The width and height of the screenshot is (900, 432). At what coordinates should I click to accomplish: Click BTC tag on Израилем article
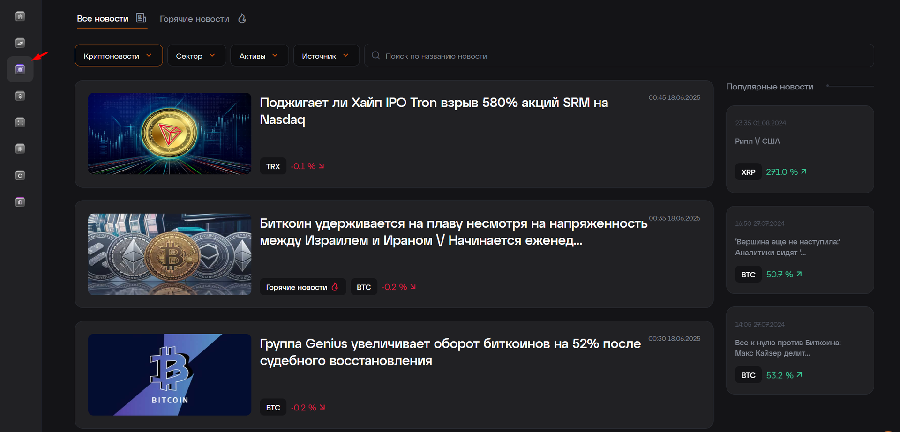pyautogui.click(x=364, y=287)
